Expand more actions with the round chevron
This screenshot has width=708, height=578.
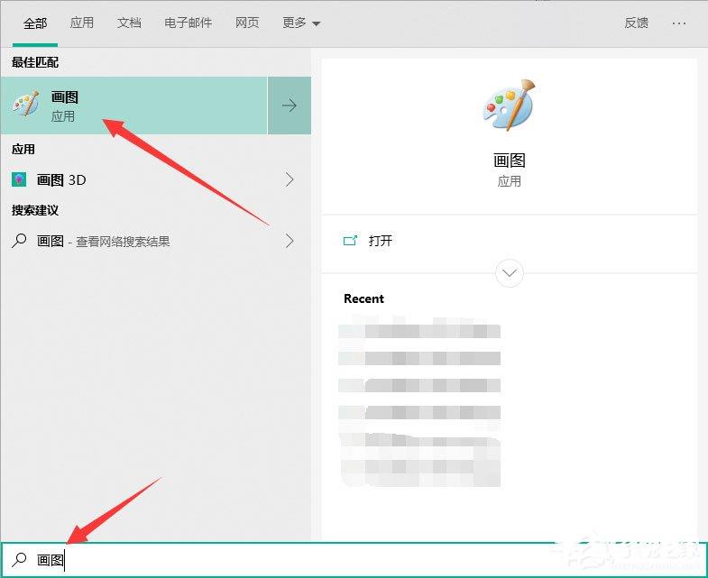coord(510,273)
